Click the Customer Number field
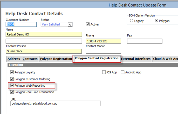 click(x=21, y=24)
